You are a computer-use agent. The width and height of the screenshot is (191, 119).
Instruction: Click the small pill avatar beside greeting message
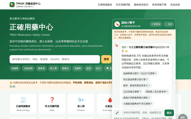pos(116,45)
